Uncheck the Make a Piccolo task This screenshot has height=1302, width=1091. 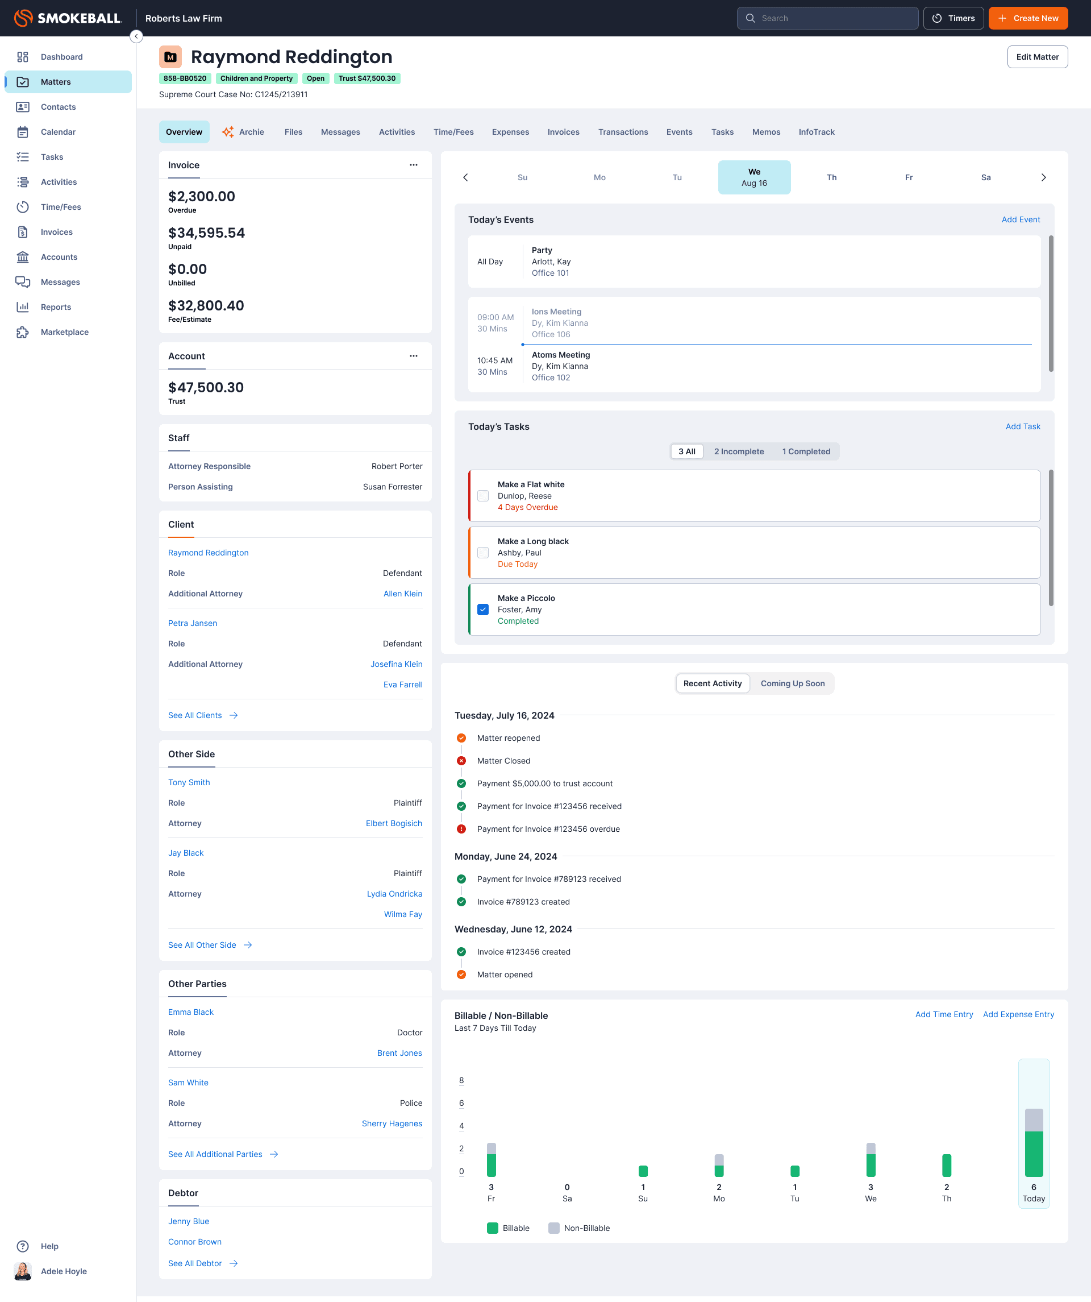point(483,609)
